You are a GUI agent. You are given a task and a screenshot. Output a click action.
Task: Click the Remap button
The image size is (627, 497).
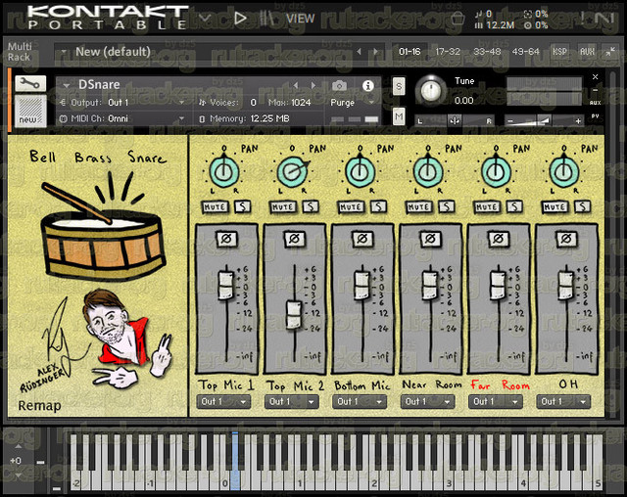pyautogui.click(x=39, y=406)
